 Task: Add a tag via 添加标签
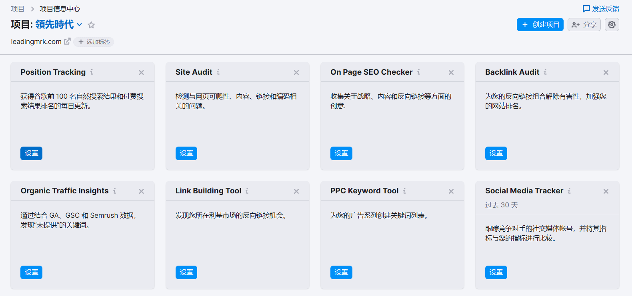pyautogui.click(x=94, y=42)
